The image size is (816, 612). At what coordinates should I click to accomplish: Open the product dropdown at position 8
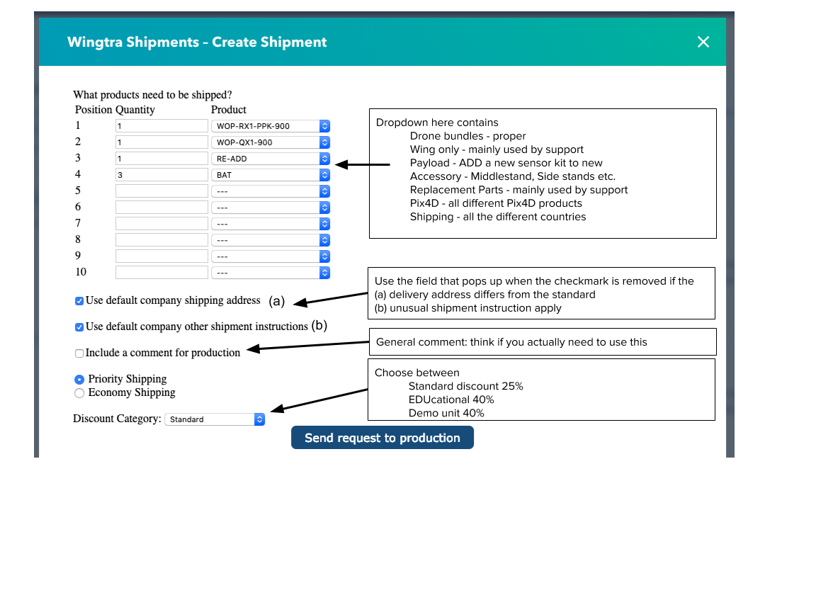pos(271,240)
